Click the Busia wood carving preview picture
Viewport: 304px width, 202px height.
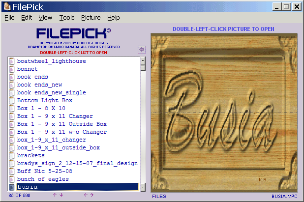pos(224,113)
